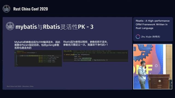Click the Rbatis description paragraph on the slide

point(86,43)
